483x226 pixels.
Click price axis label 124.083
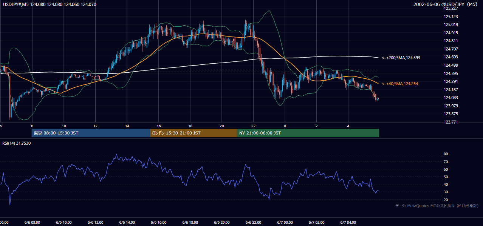451,98
